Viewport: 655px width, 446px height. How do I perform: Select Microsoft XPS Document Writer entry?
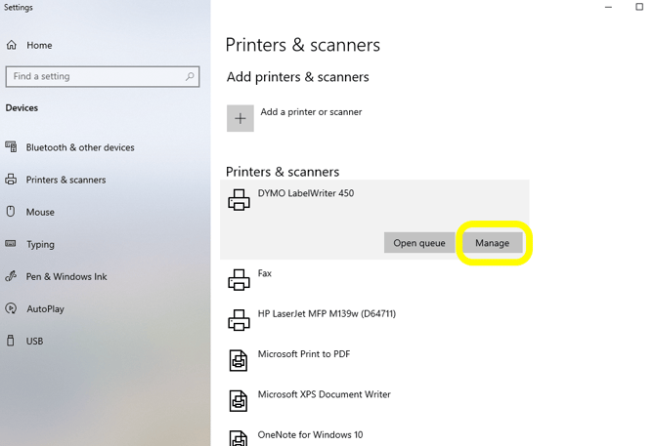325,394
